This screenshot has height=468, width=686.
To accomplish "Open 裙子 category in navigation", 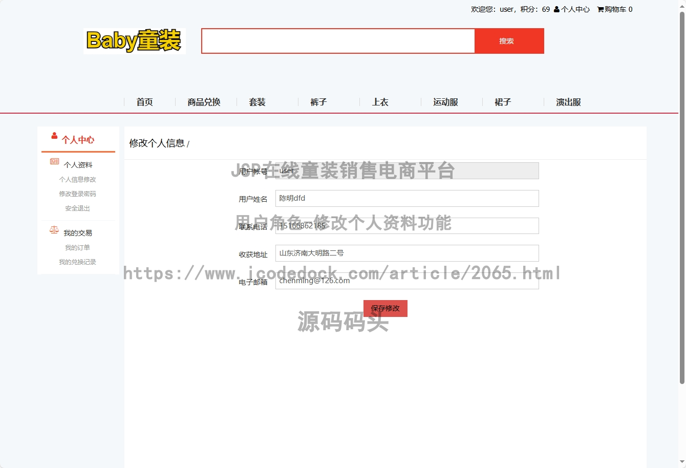I will (x=503, y=102).
